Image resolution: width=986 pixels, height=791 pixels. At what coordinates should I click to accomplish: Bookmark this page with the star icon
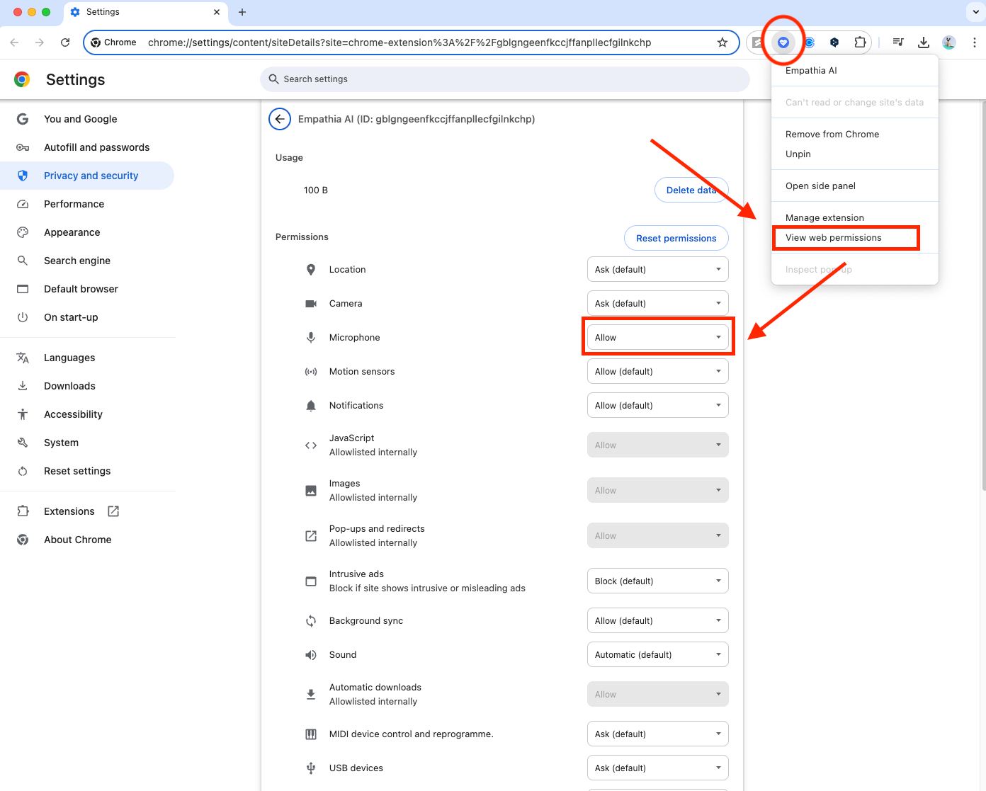pos(722,42)
